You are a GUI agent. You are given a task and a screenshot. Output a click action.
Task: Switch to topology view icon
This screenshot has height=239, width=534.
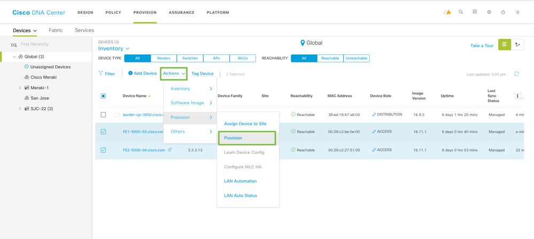click(x=517, y=44)
